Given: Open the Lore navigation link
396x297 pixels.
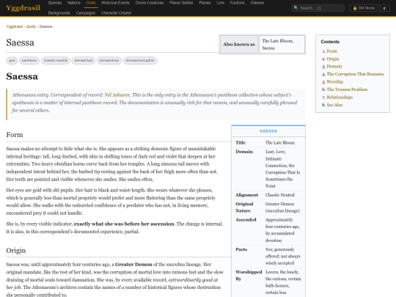Looking at the screenshot, I should click(220, 3).
